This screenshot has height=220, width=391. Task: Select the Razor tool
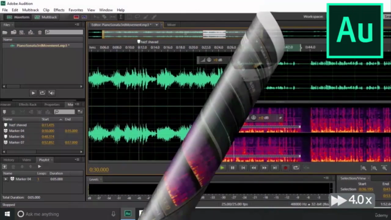click(x=104, y=17)
